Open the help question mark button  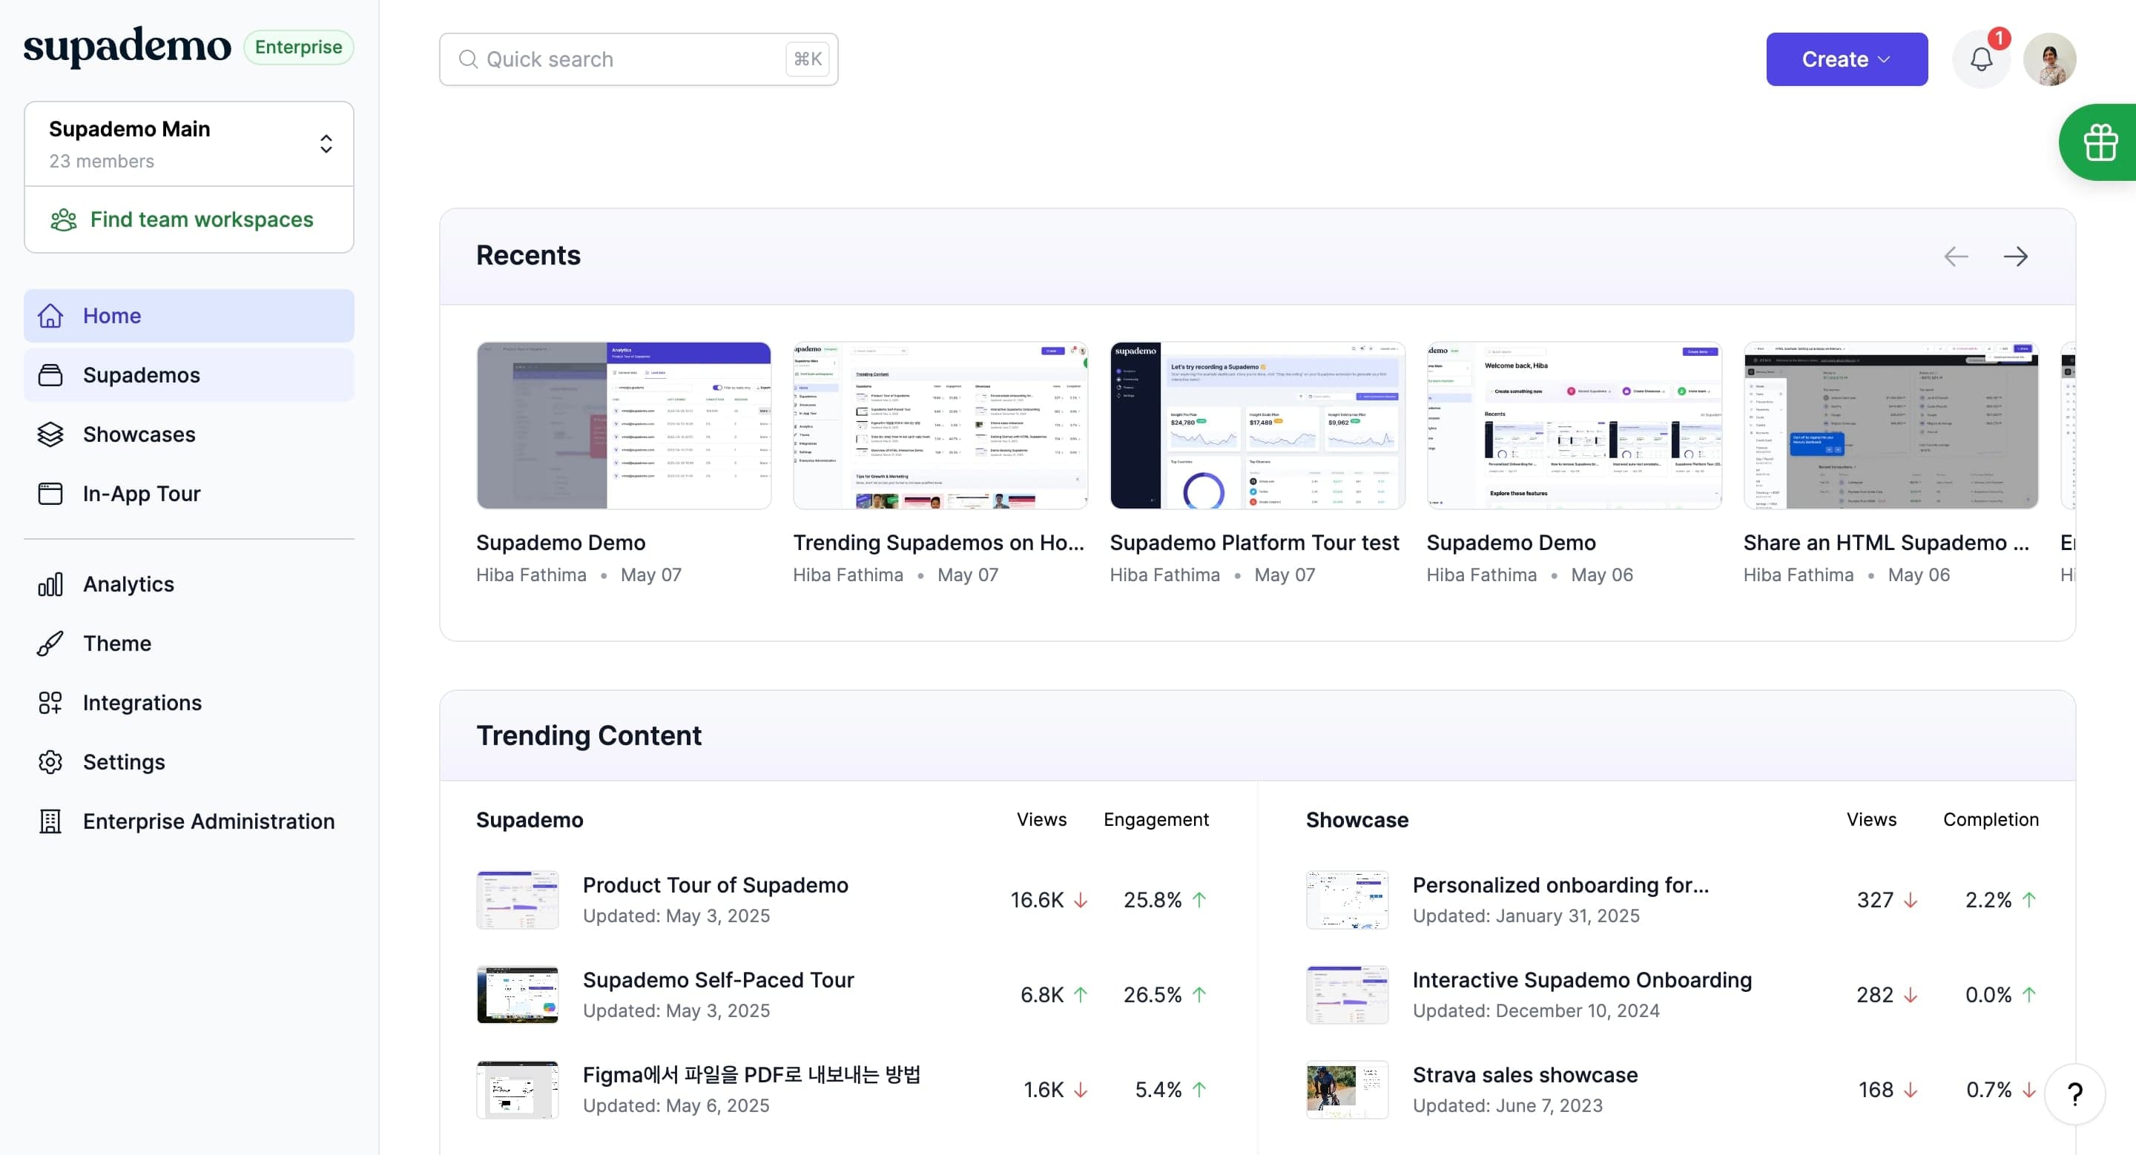click(2075, 1093)
